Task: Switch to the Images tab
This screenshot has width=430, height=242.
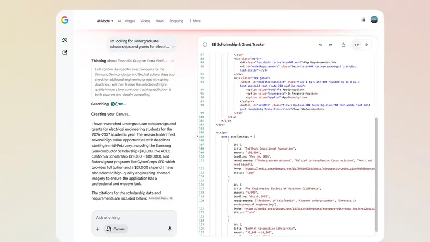Action: [130, 21]
